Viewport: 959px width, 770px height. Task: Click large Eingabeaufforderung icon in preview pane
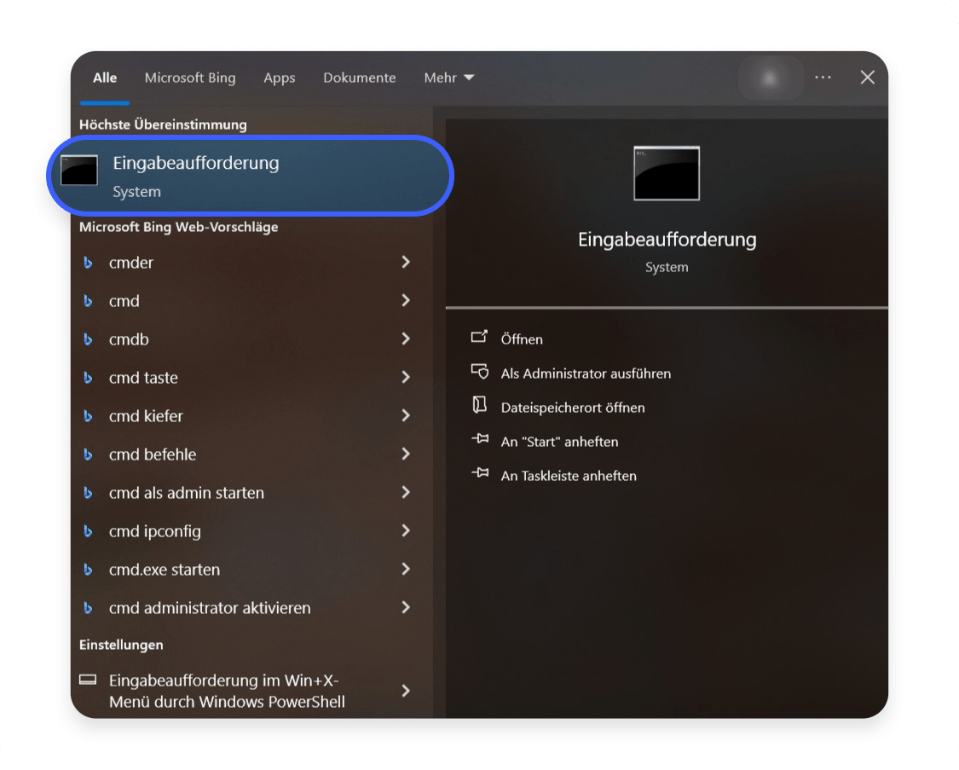pos(666,173)
